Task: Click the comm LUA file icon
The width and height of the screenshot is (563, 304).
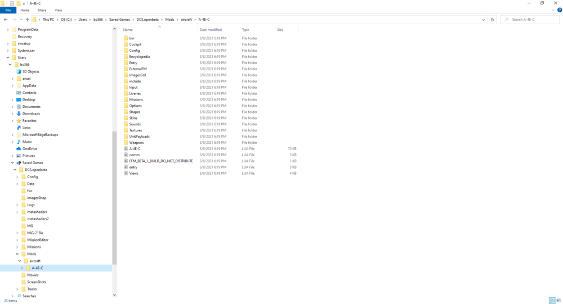Action: 126,155
